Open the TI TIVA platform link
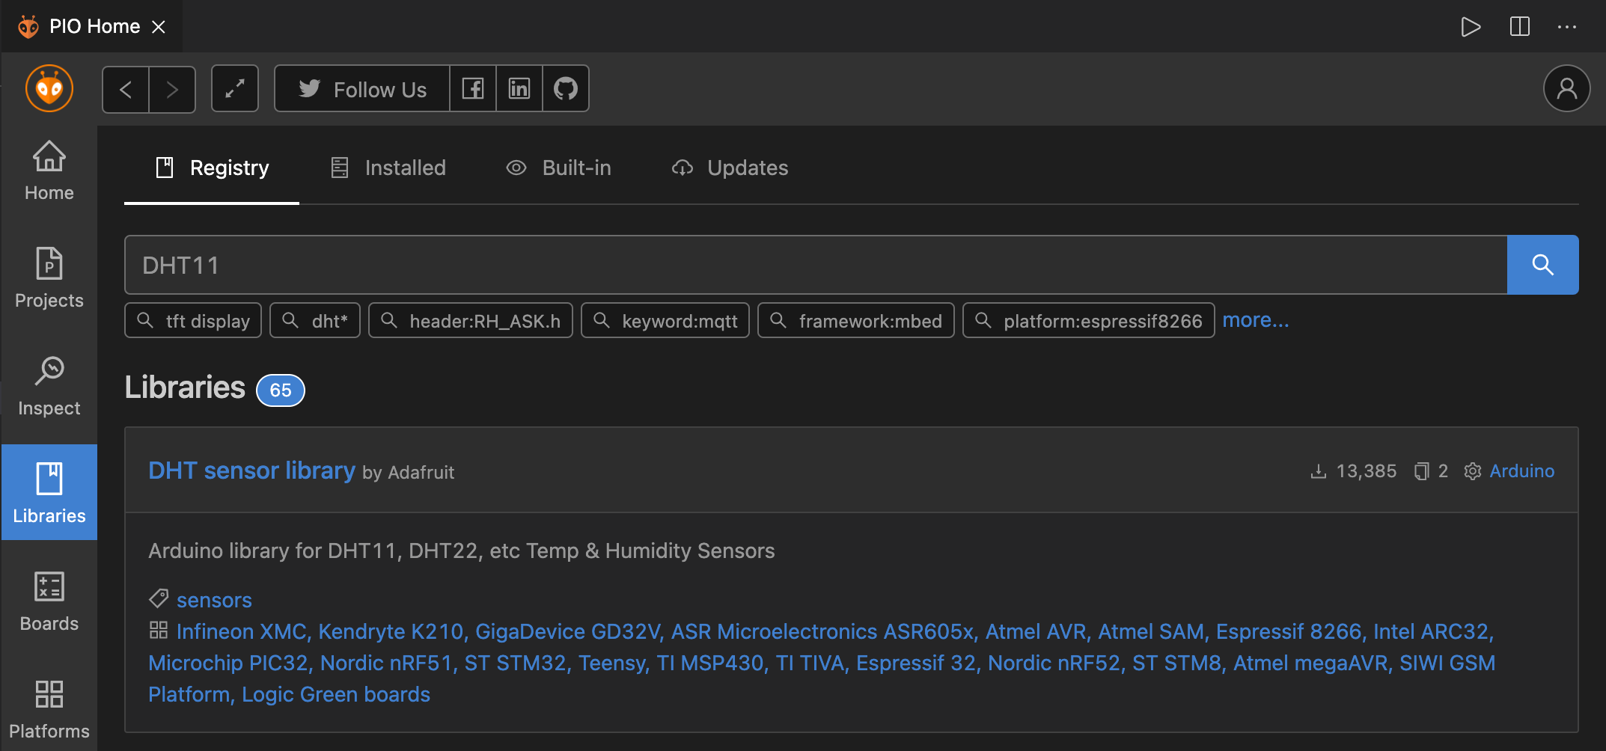This screenshot has width=1606, height=751. [x=810, y=663]
